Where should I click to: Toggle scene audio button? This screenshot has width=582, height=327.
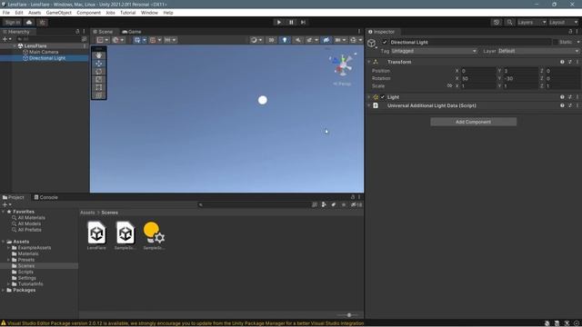click(x=297, y=40)
